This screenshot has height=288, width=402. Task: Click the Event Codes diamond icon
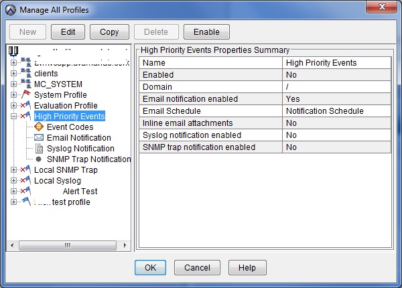coord(39,127)
